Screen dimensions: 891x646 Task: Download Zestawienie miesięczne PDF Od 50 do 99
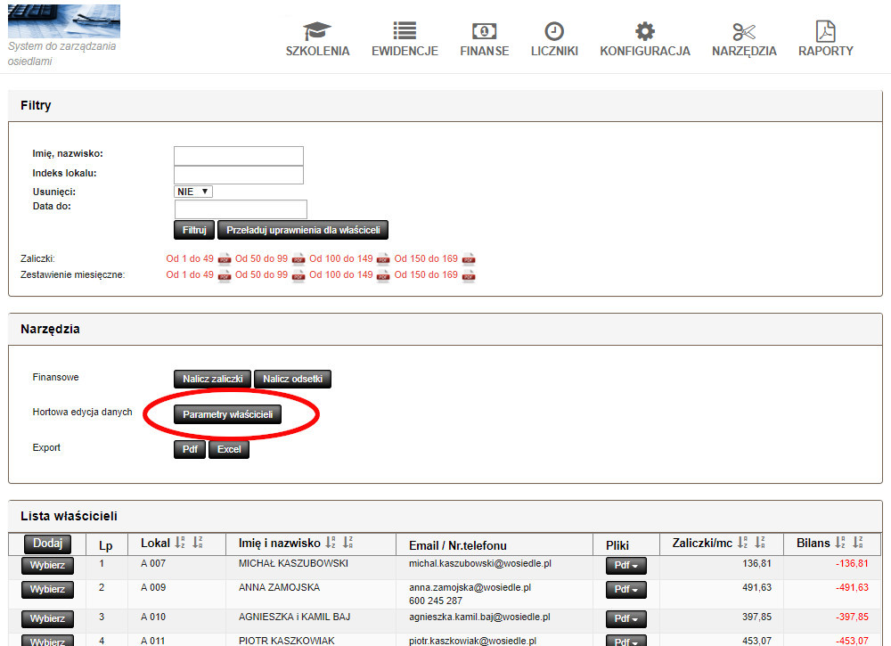pos(298,275)
